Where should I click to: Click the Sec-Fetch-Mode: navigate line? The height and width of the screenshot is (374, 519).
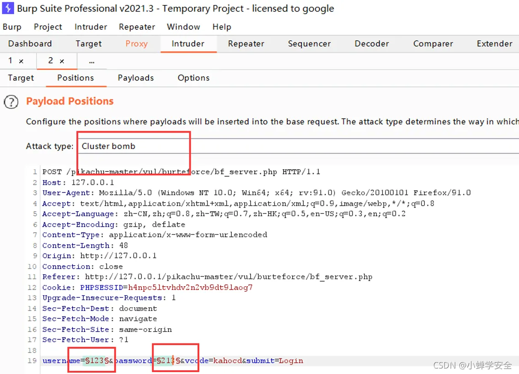pyautogui.click(x=100, y=319)
